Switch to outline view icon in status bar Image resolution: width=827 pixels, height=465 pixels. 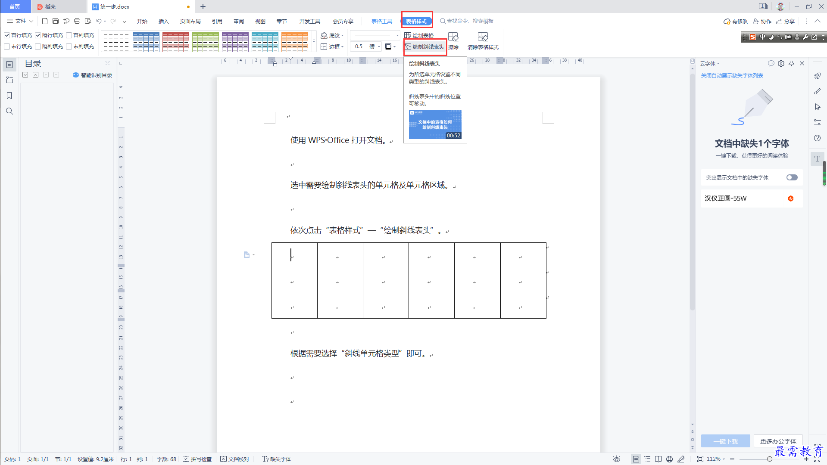tap(647, 459)
